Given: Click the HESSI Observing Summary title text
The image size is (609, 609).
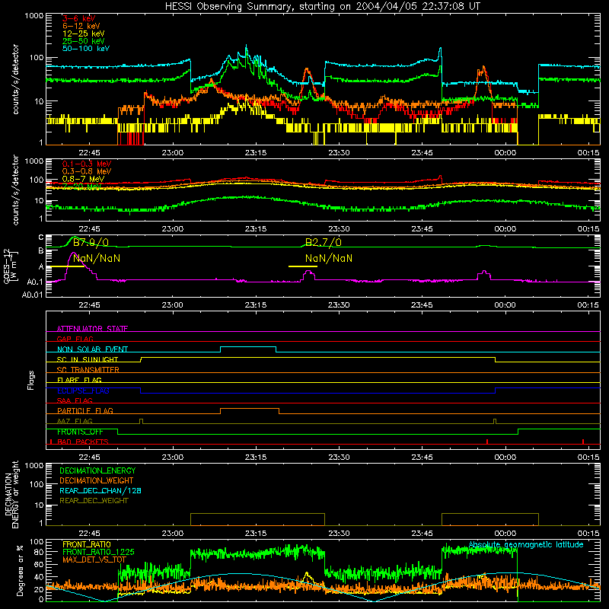Looking at the screenshot, I should pos(322,7).
